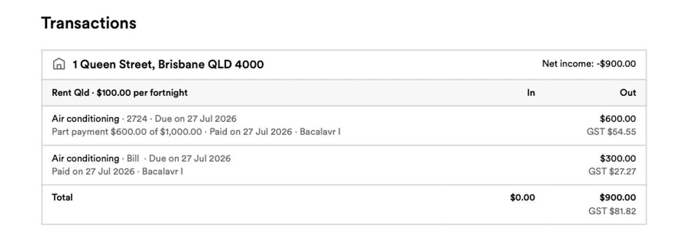Click the GST $27.27 value
690x240 pixels.
click(612, 171)
